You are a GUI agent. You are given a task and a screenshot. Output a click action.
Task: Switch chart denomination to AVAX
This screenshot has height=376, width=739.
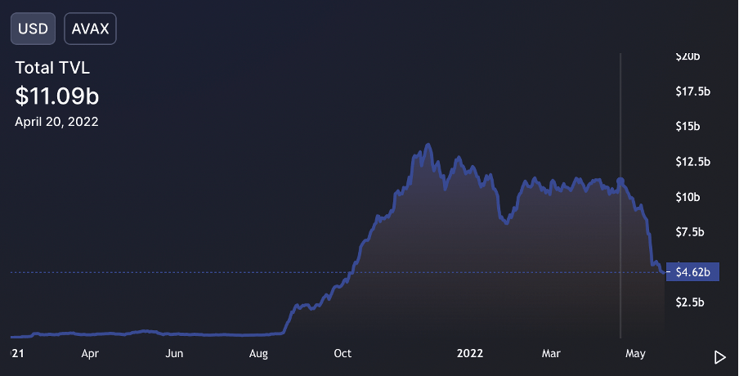[x=90, y=29]
